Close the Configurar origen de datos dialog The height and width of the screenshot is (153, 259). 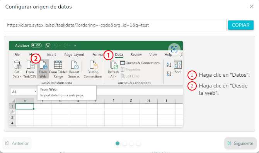point(252,7)
